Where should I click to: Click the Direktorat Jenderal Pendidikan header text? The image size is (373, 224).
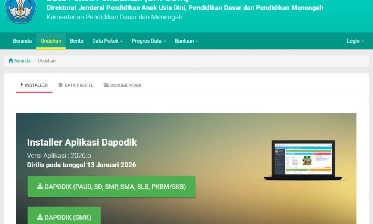[x=185, y=8]
